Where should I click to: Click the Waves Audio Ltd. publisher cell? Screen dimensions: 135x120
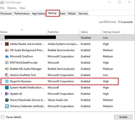58,100
